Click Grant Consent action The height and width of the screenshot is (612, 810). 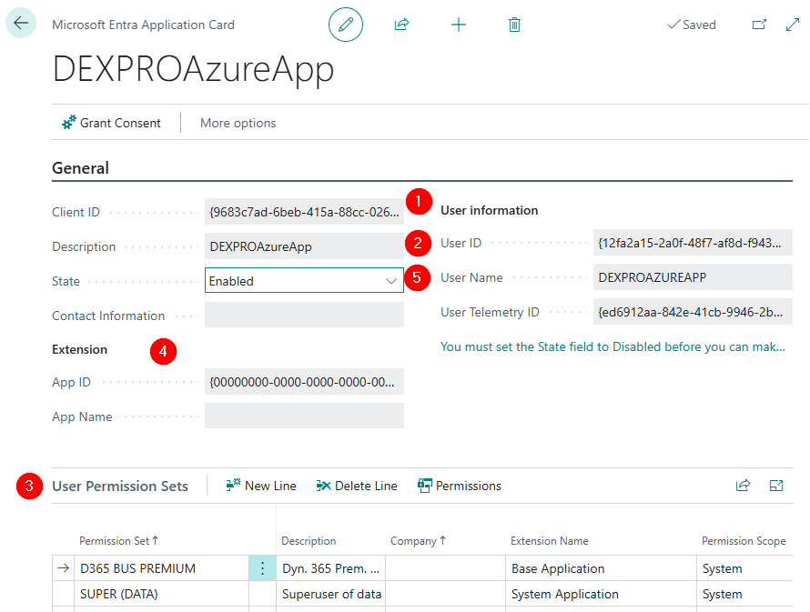click(x=111, y=123)
